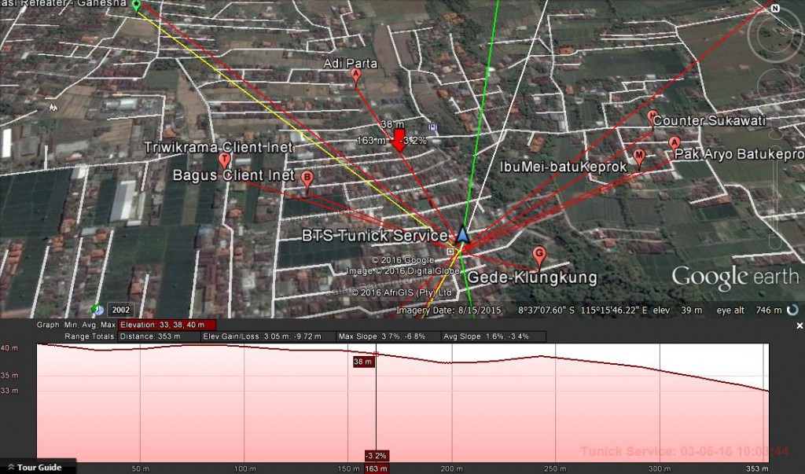
Task: Open historical imagery clock icon
Action: (x=97, y=310)
